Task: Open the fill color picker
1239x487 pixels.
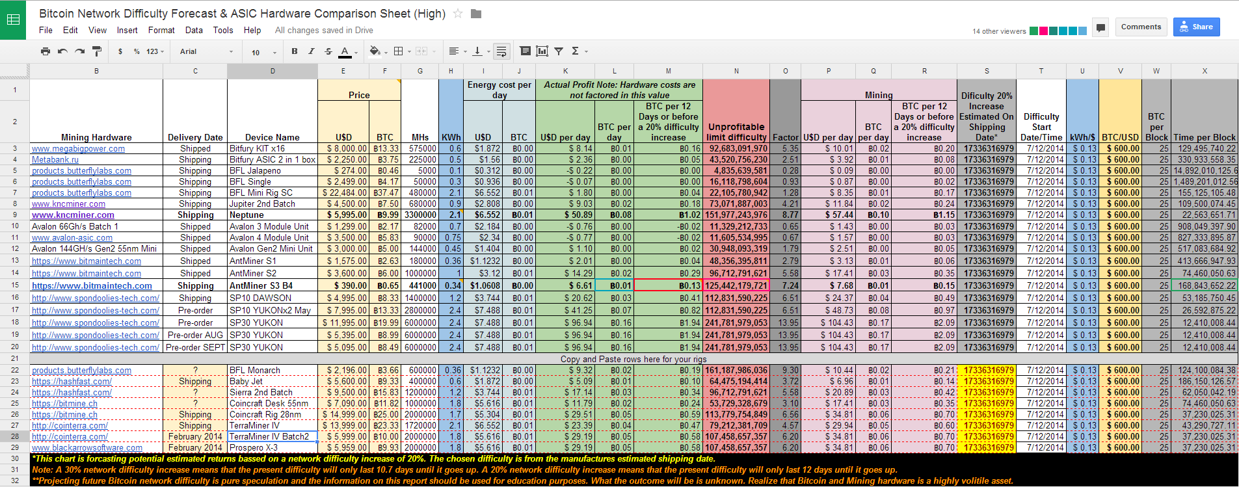Action: click(x=377, y=51)
